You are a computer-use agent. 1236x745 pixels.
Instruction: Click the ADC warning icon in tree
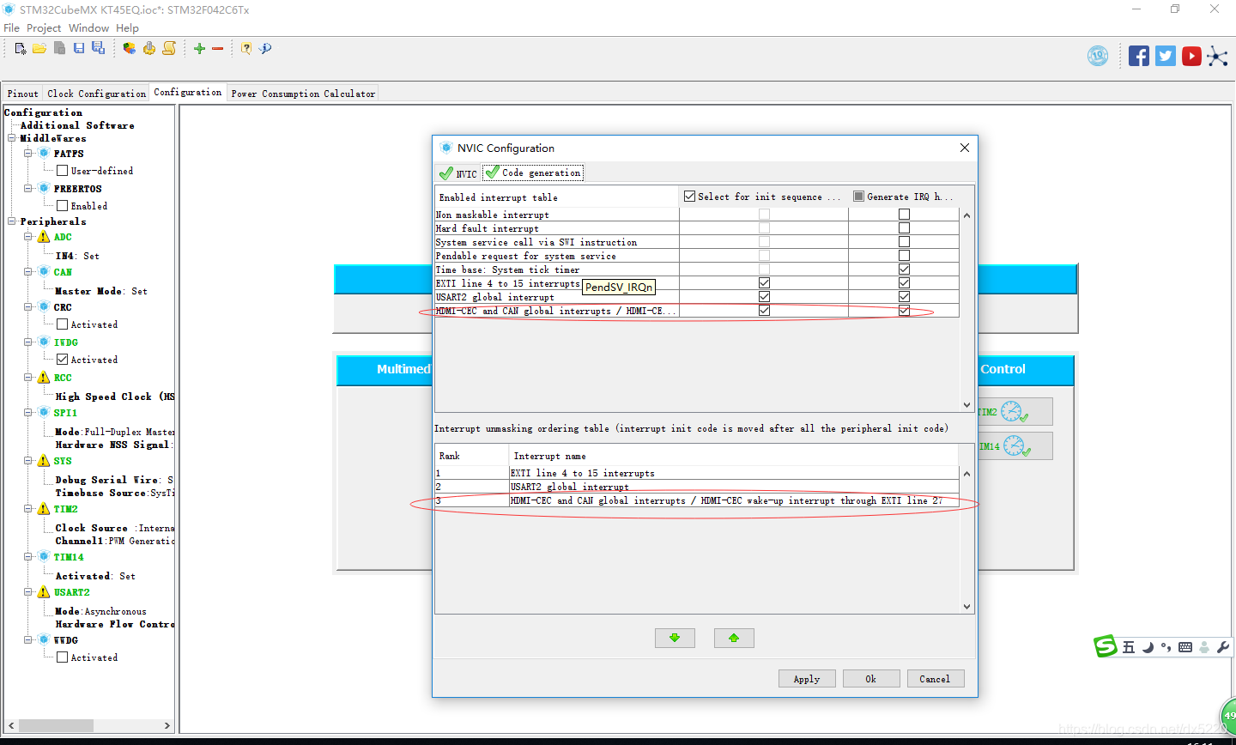pos(44,237)
